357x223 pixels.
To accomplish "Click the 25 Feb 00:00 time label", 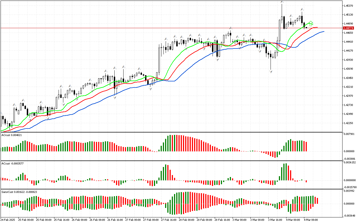I will [x=26, y=220].
